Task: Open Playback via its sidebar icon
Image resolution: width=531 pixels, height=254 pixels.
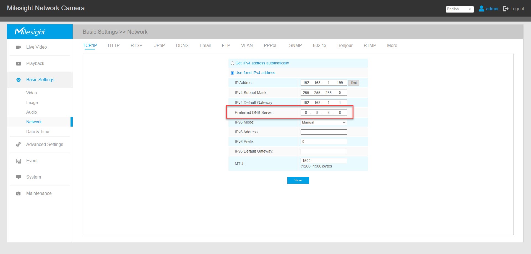Action: 18,63
